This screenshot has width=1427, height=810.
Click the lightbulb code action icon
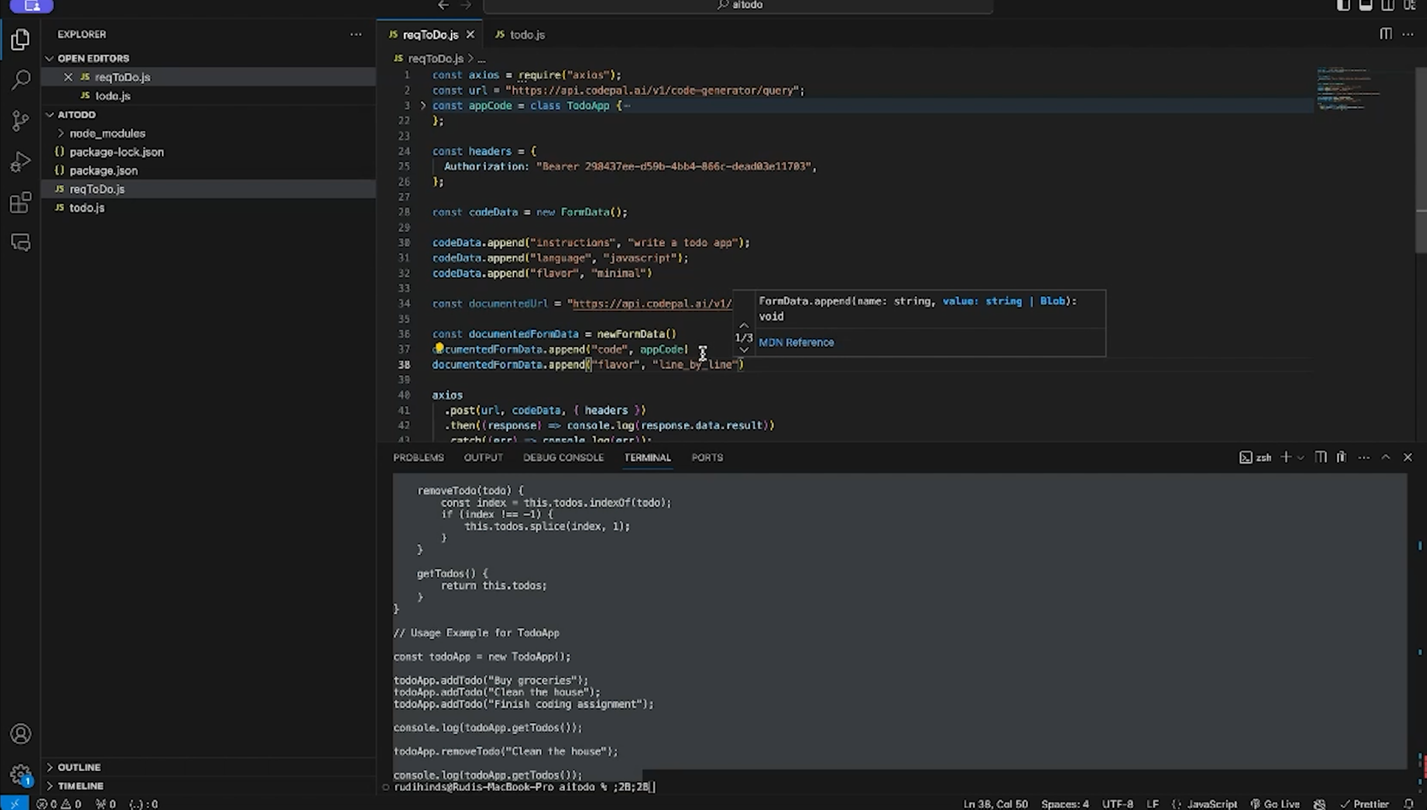439,348
